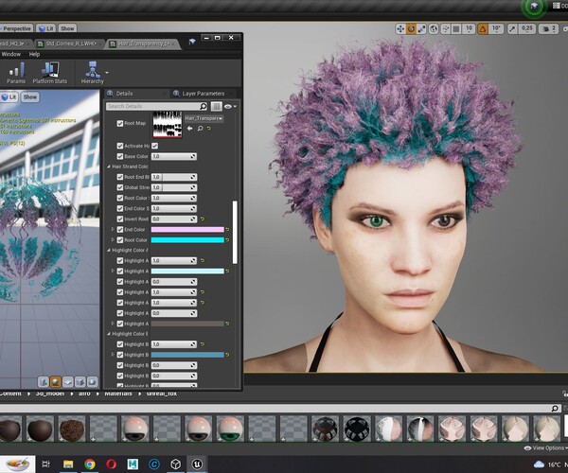Reset End Color to default

coord(227,230)
